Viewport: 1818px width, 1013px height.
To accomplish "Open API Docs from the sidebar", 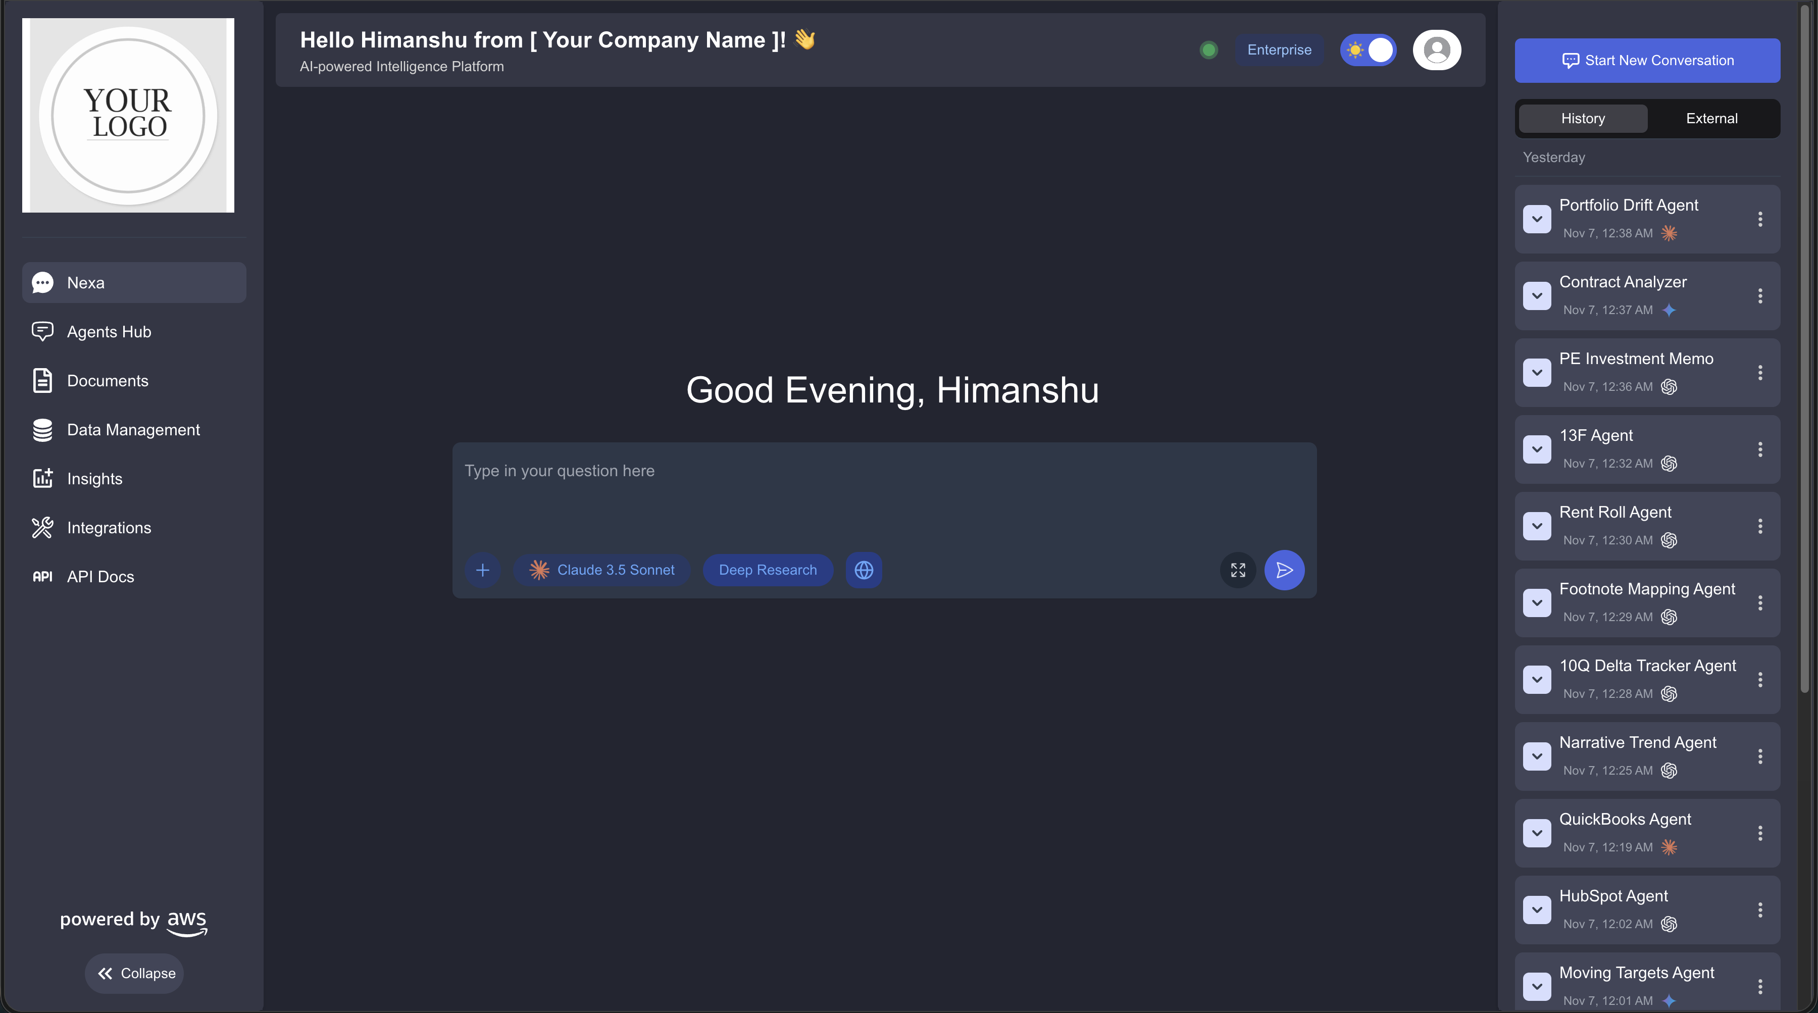I will click(134, 577).
